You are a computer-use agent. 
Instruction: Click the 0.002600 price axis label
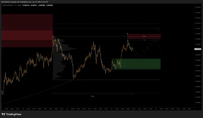(x=198, y=81)
